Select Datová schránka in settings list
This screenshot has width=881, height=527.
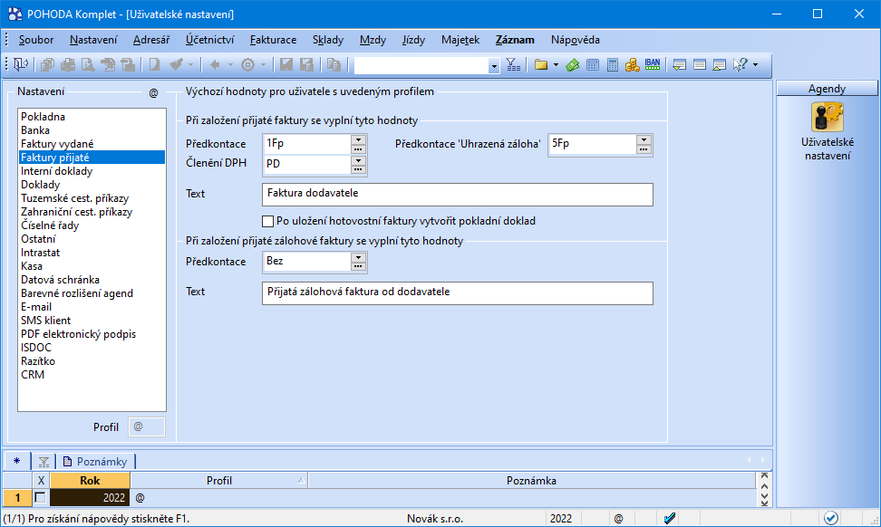(x=60, y=280)
